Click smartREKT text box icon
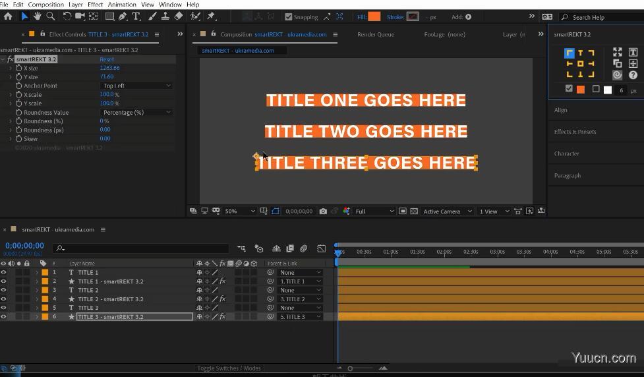Viewport: 644px width, 377px height. [x=633, y=52]
